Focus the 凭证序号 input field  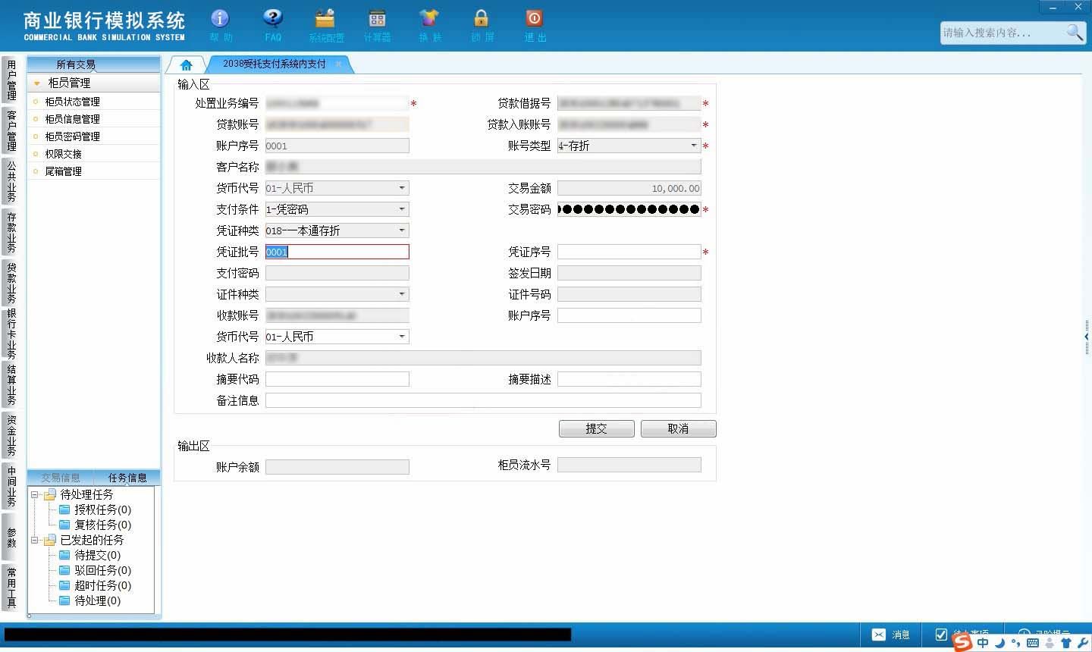pos(629,252)
